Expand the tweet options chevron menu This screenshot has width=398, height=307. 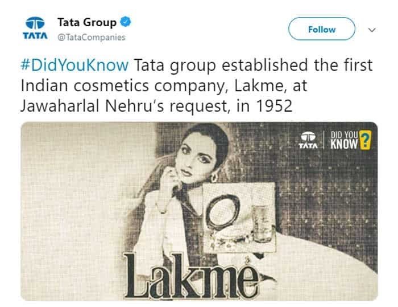tap(372, 30)
